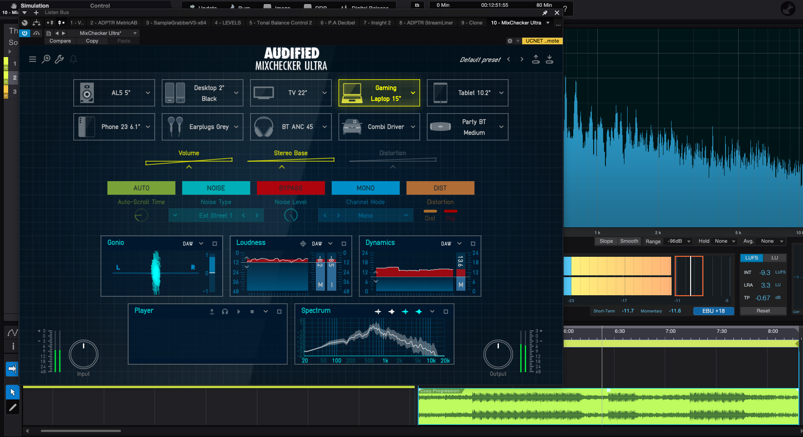Click stop in the Player panel
This screenshot has width=803, height=437.
click(x=252, y=312)
